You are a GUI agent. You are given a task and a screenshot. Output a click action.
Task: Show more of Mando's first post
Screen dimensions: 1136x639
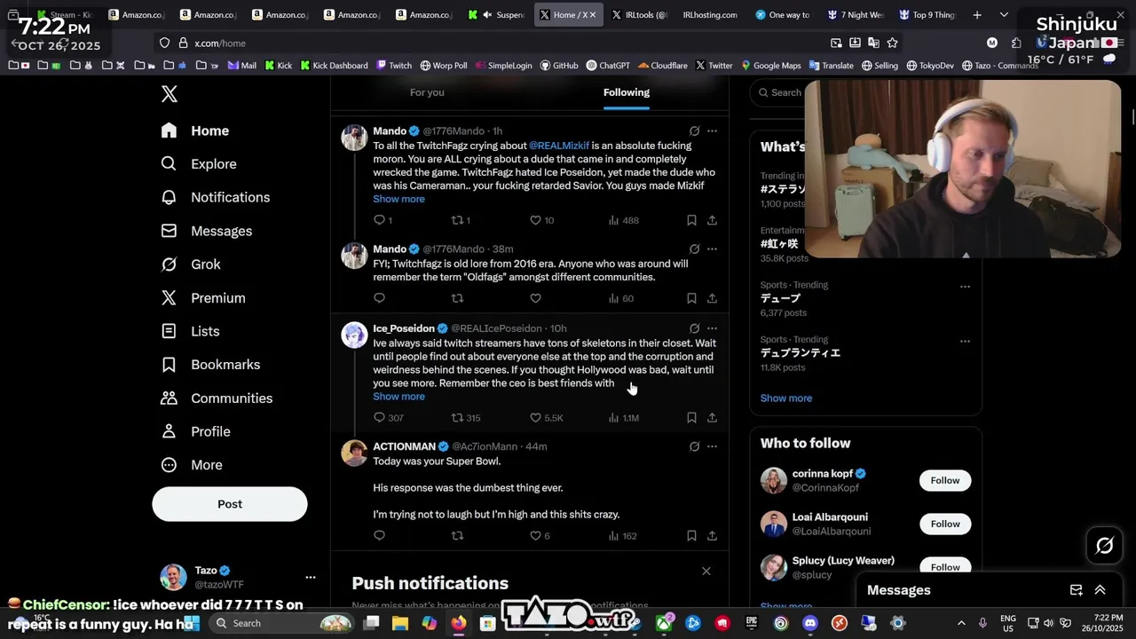(398, 199)
